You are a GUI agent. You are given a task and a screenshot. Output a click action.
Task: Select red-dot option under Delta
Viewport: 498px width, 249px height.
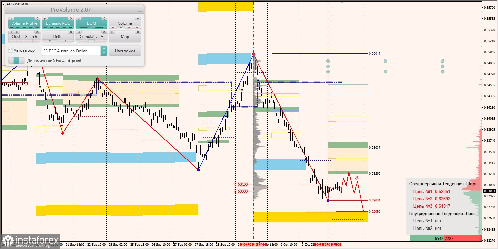coord(66,41)
